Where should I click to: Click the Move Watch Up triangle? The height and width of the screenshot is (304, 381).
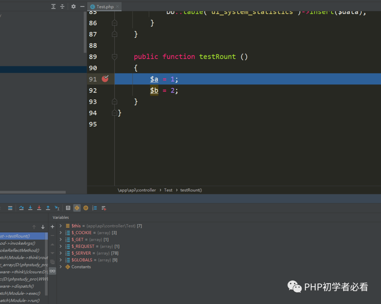[x=53, y=244]
